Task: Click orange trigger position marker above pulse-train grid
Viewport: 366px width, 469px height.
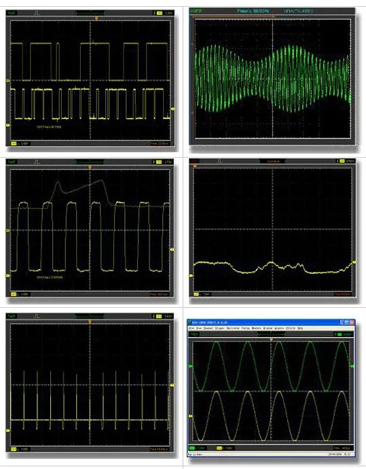Action: 96,18
